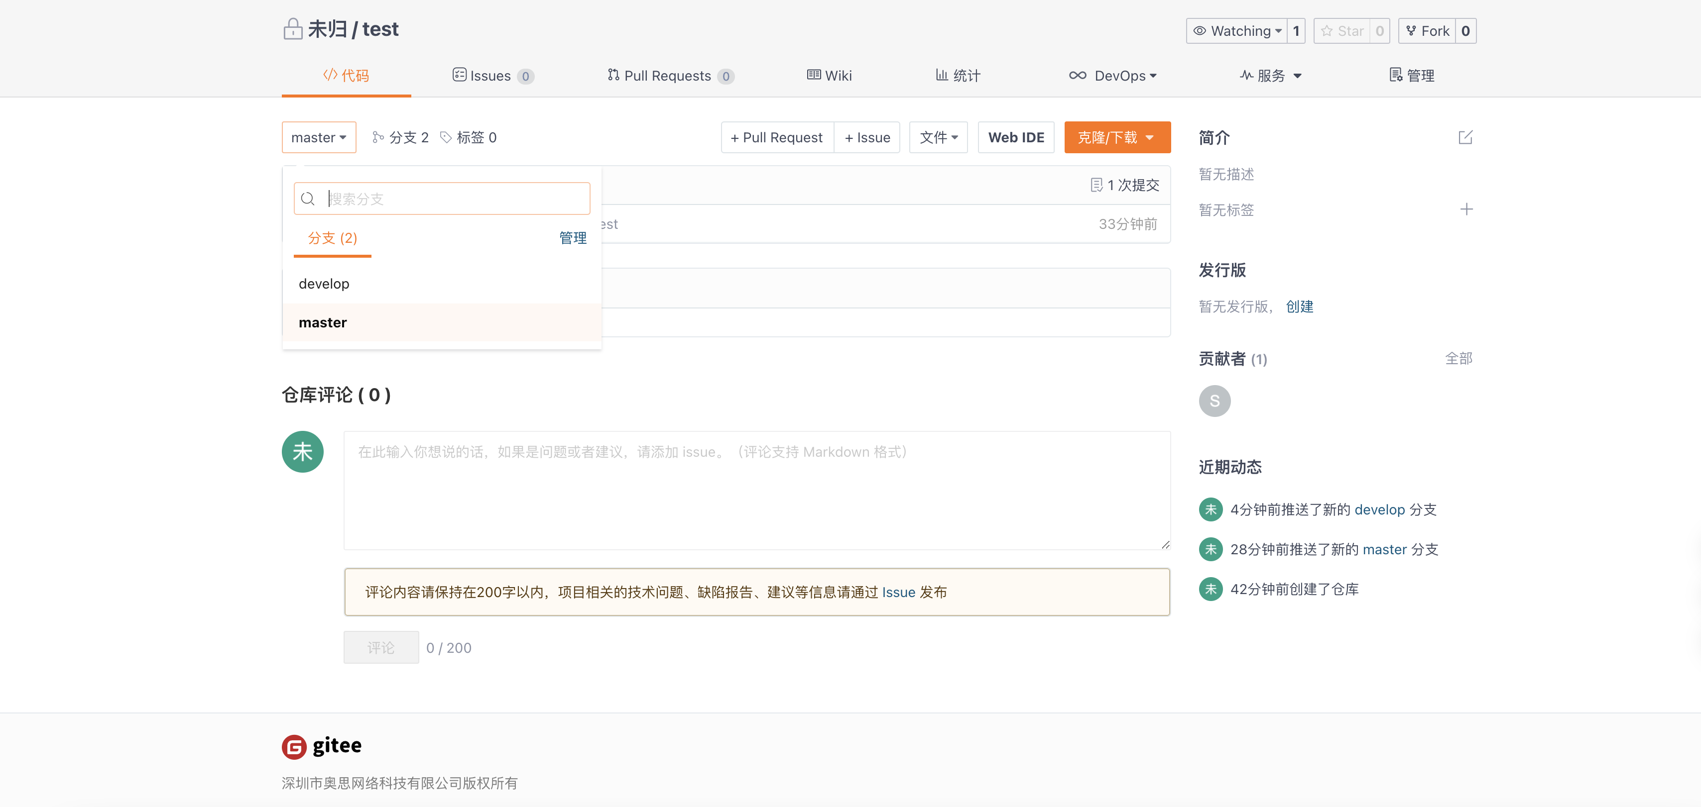This screenshot has width=1701, height=807.
Task: Open the 管理 tab
Action: 1412,76
